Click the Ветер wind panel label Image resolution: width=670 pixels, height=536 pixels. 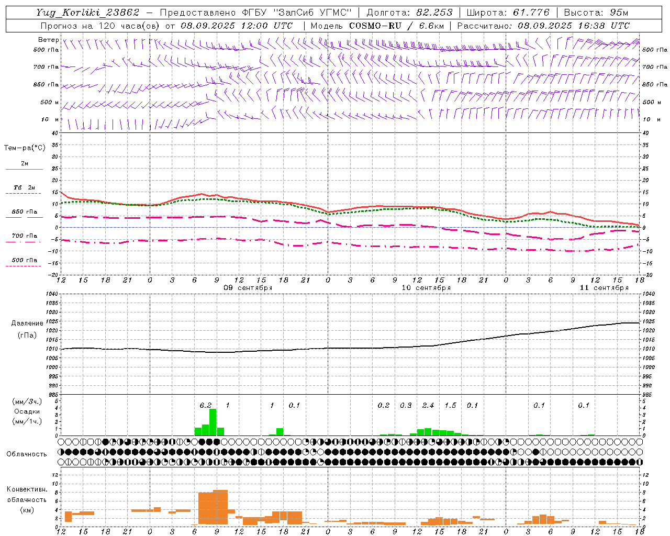point(49,40)
